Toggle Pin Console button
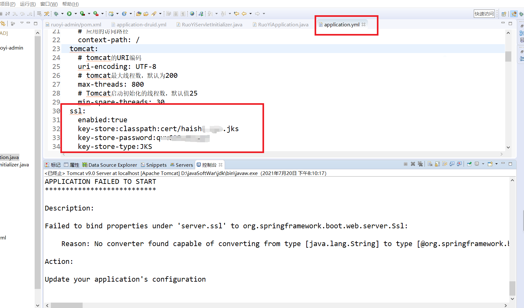Image resolution: width=524 pixels, height=308 pixels. point(469,164)
